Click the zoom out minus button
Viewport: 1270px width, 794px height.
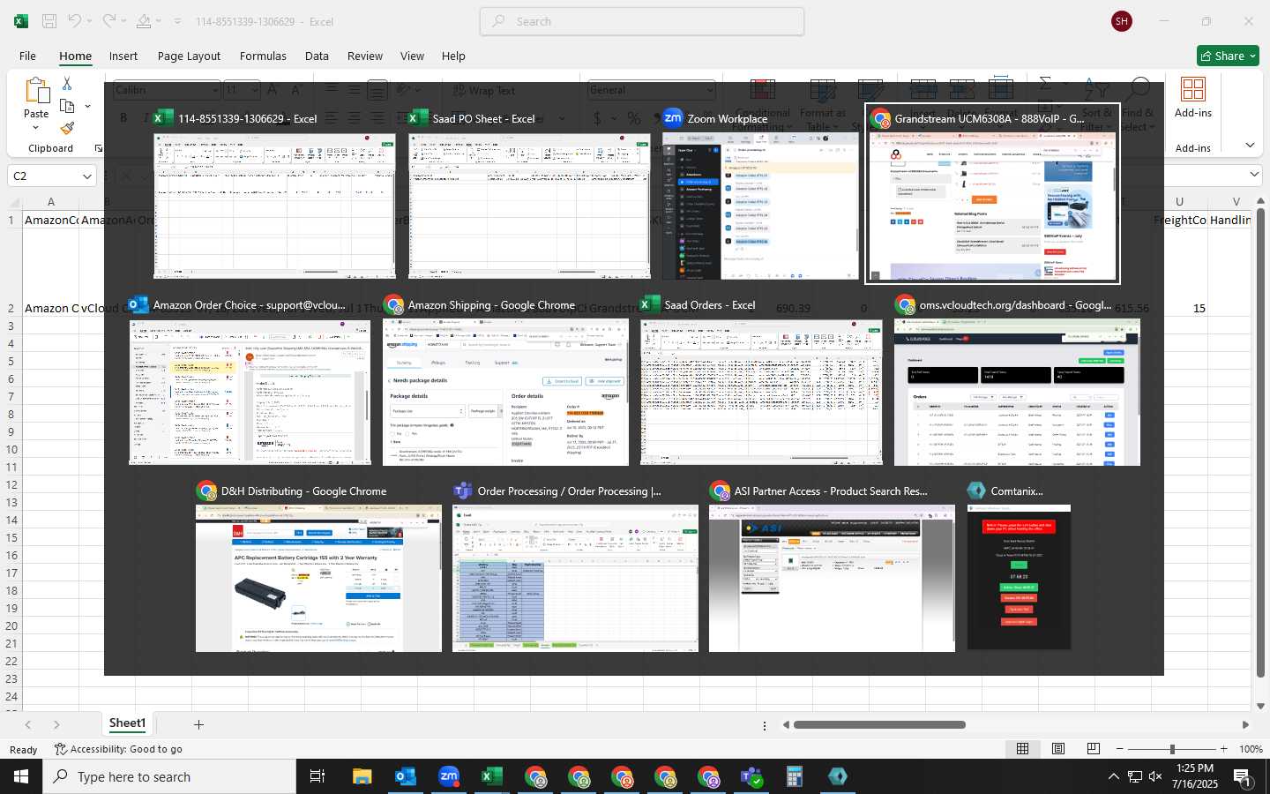[1119, 749]
